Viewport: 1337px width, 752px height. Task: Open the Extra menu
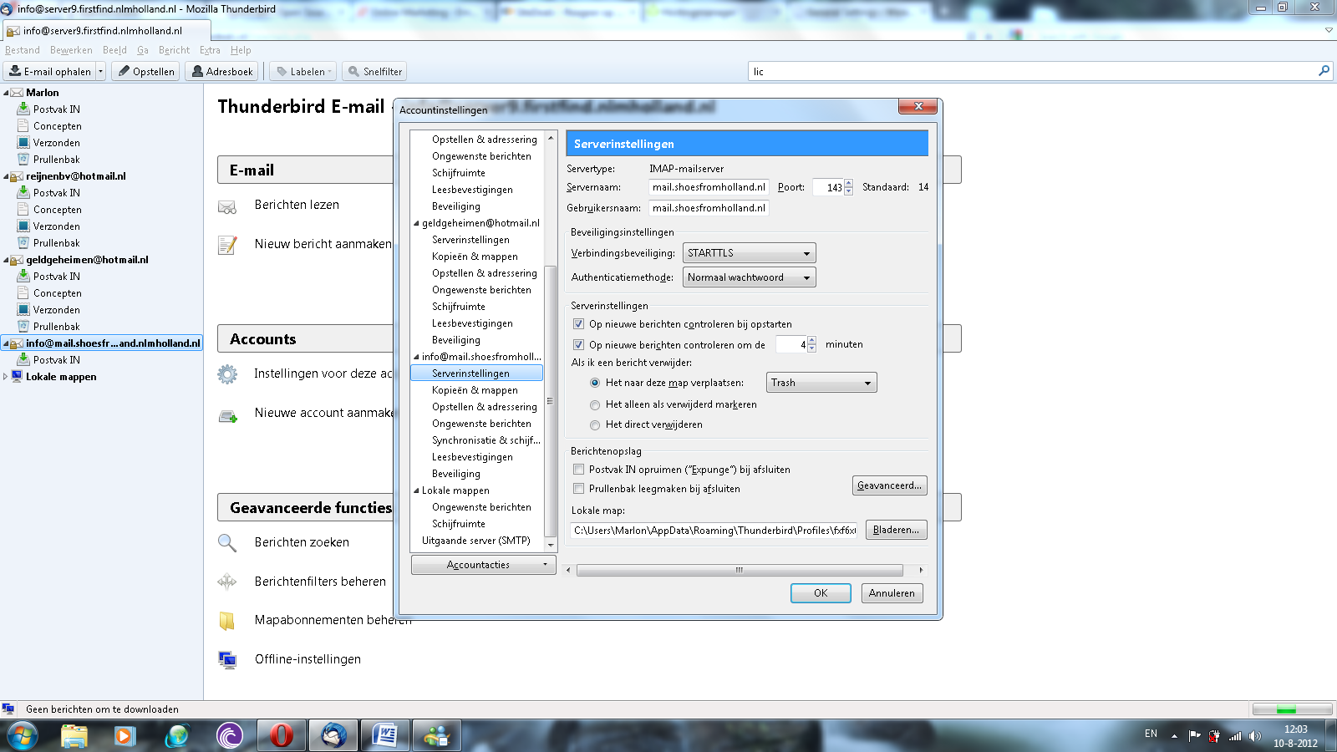pyautogui.click(x=210, y=50)
